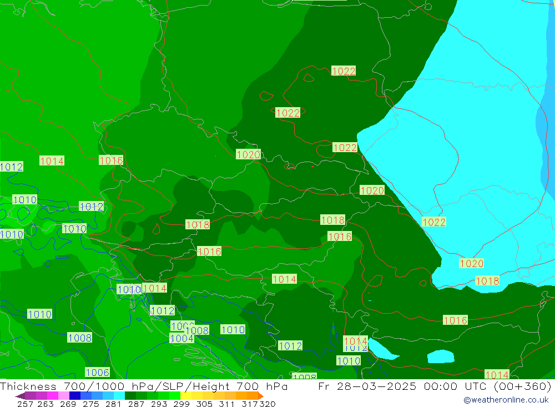Pick the bright lime green legend swatch
Screen dimensions: 555x407
tap(175, 396)
